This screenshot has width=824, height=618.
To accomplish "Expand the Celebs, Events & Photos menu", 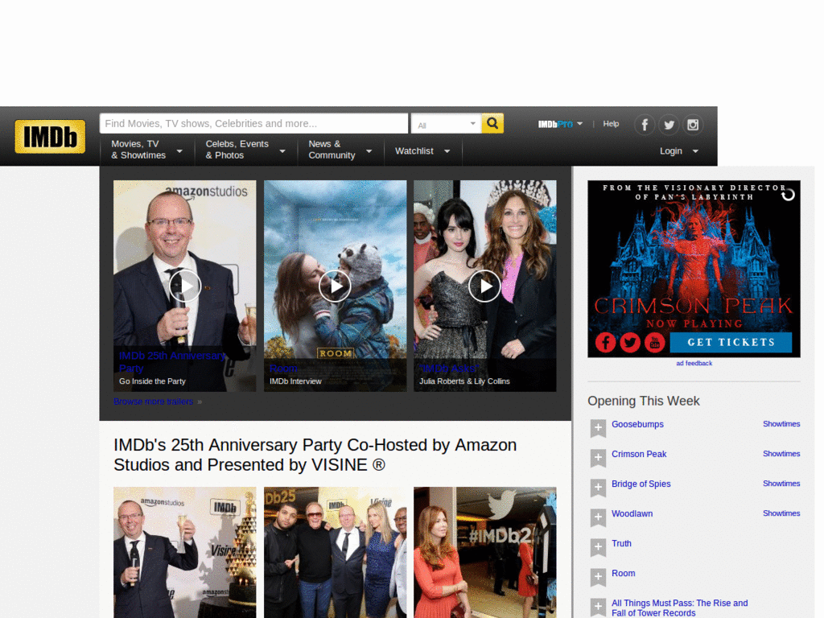I will [x=245, y=150].
